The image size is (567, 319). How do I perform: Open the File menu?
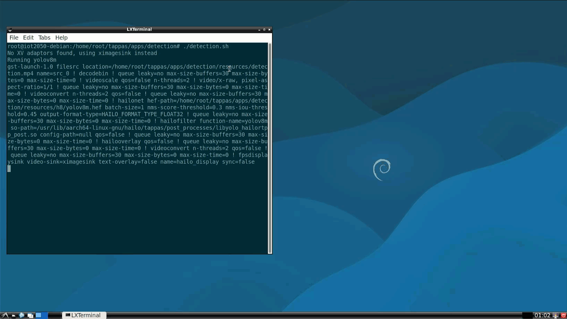click(14, 37)
